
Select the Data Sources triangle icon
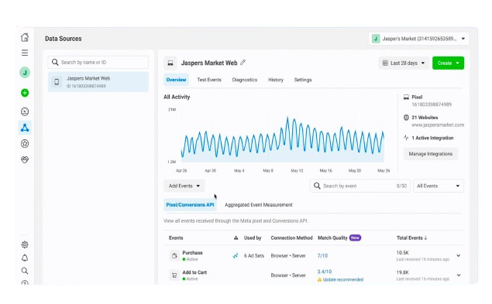pyautogui.click(x=25, y=128)
